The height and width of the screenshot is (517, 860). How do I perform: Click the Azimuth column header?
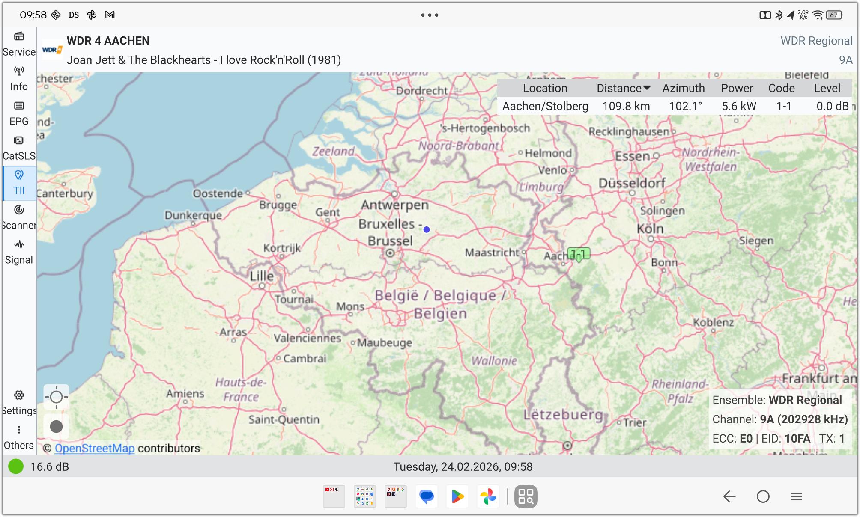coord(683,88)
